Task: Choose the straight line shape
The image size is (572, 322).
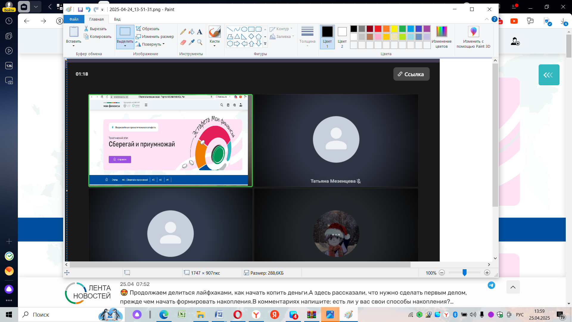Action: (x=230, y=29)
